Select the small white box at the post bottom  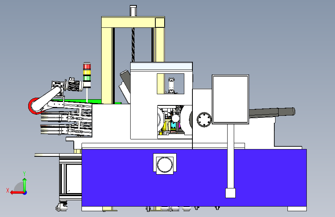point(231,193)
